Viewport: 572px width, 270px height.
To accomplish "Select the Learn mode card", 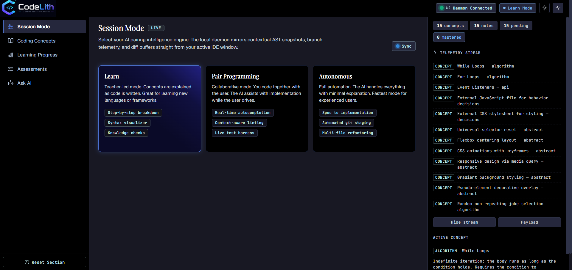I will 150,109.
